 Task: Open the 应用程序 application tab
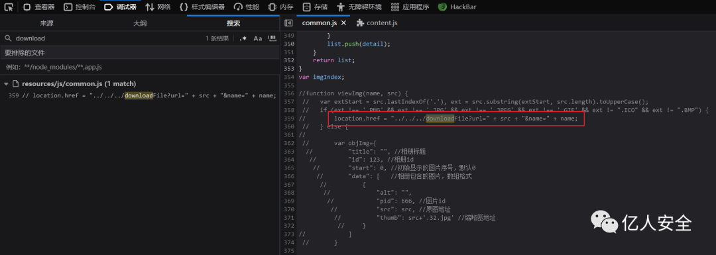(410, 7)
